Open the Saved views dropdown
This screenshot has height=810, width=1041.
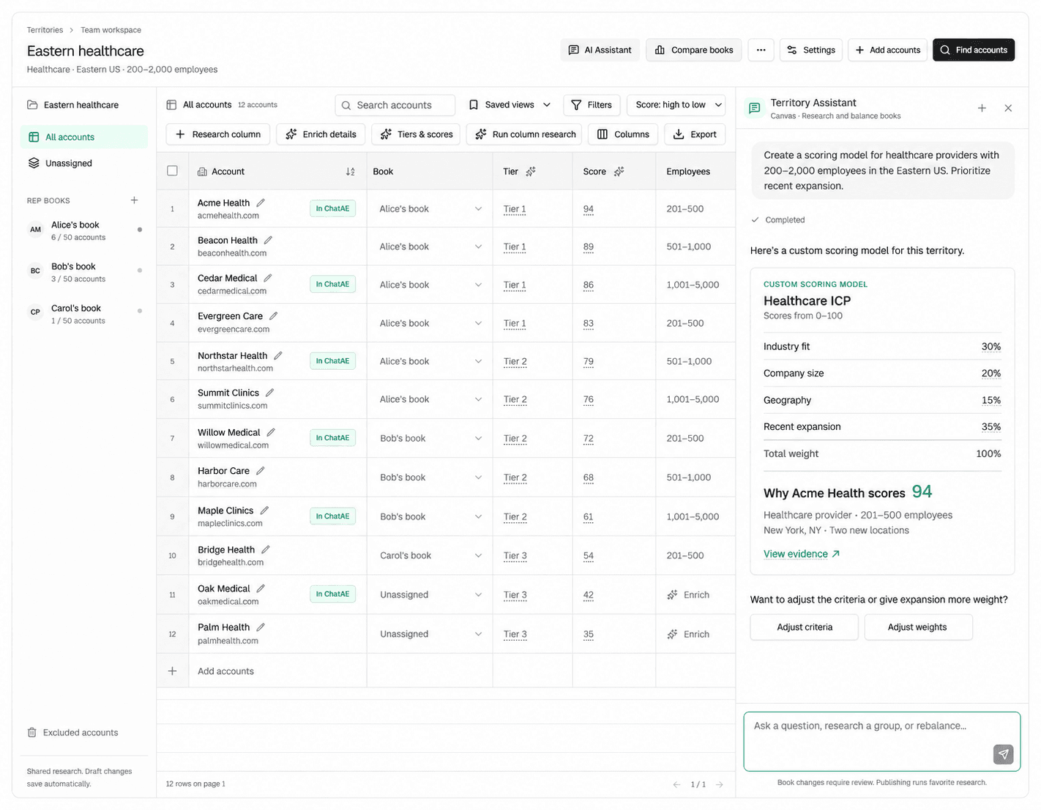510,105
